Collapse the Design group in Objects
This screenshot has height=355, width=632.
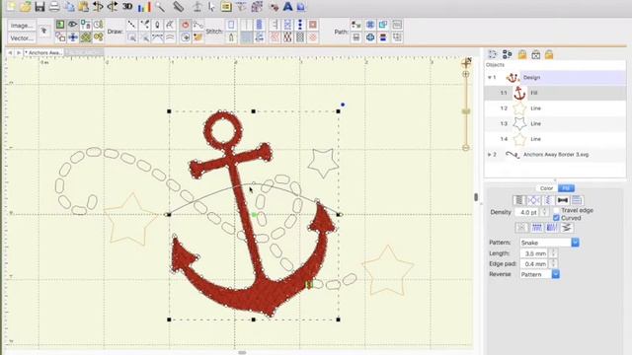[490, 77]
